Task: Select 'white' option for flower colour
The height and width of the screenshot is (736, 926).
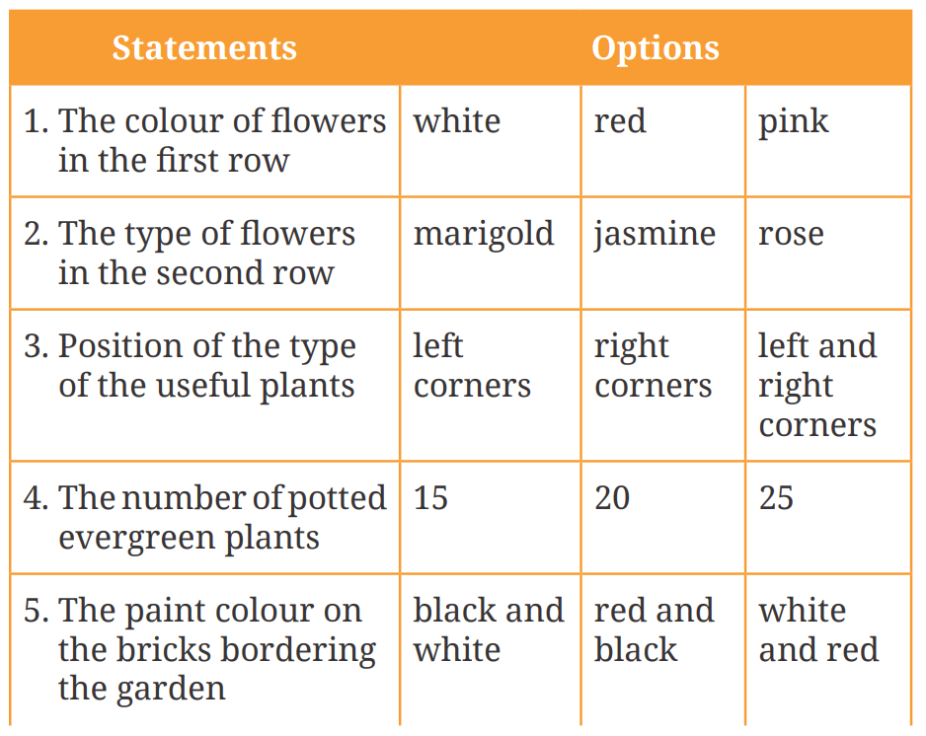Action: point(457,121)
